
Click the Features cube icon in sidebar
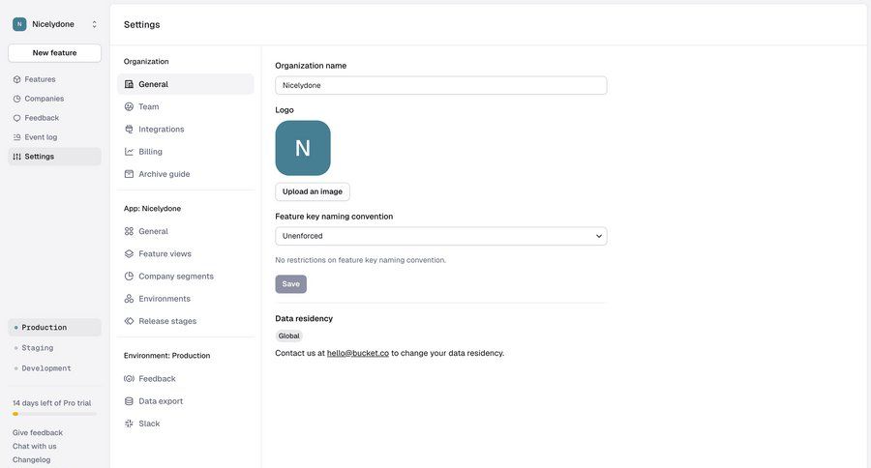(16, 79)
